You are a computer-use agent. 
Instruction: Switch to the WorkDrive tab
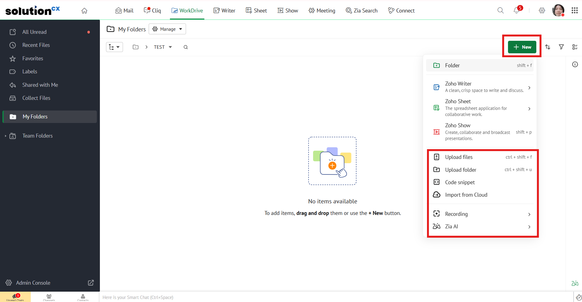(187, 11)
